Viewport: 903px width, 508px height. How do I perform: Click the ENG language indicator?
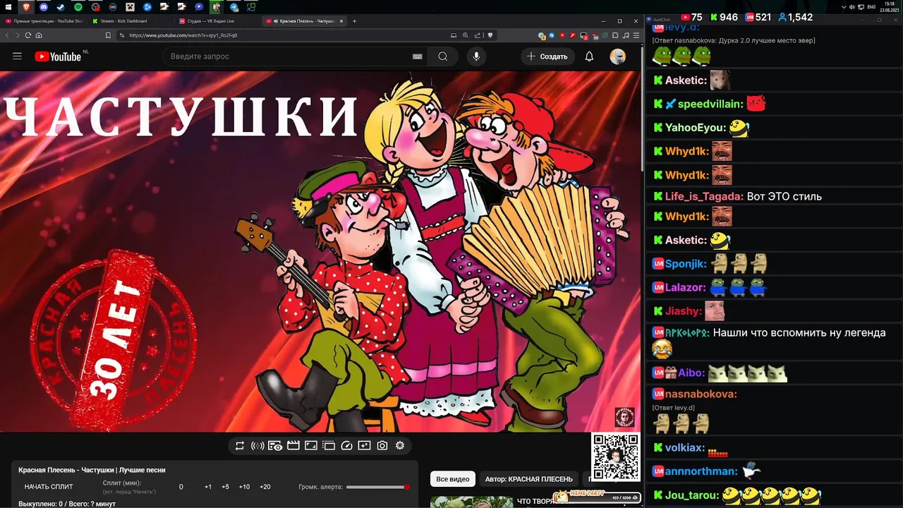click(871, 6)
